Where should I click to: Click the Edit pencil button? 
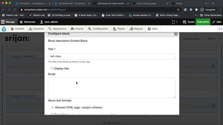[217, 22]
